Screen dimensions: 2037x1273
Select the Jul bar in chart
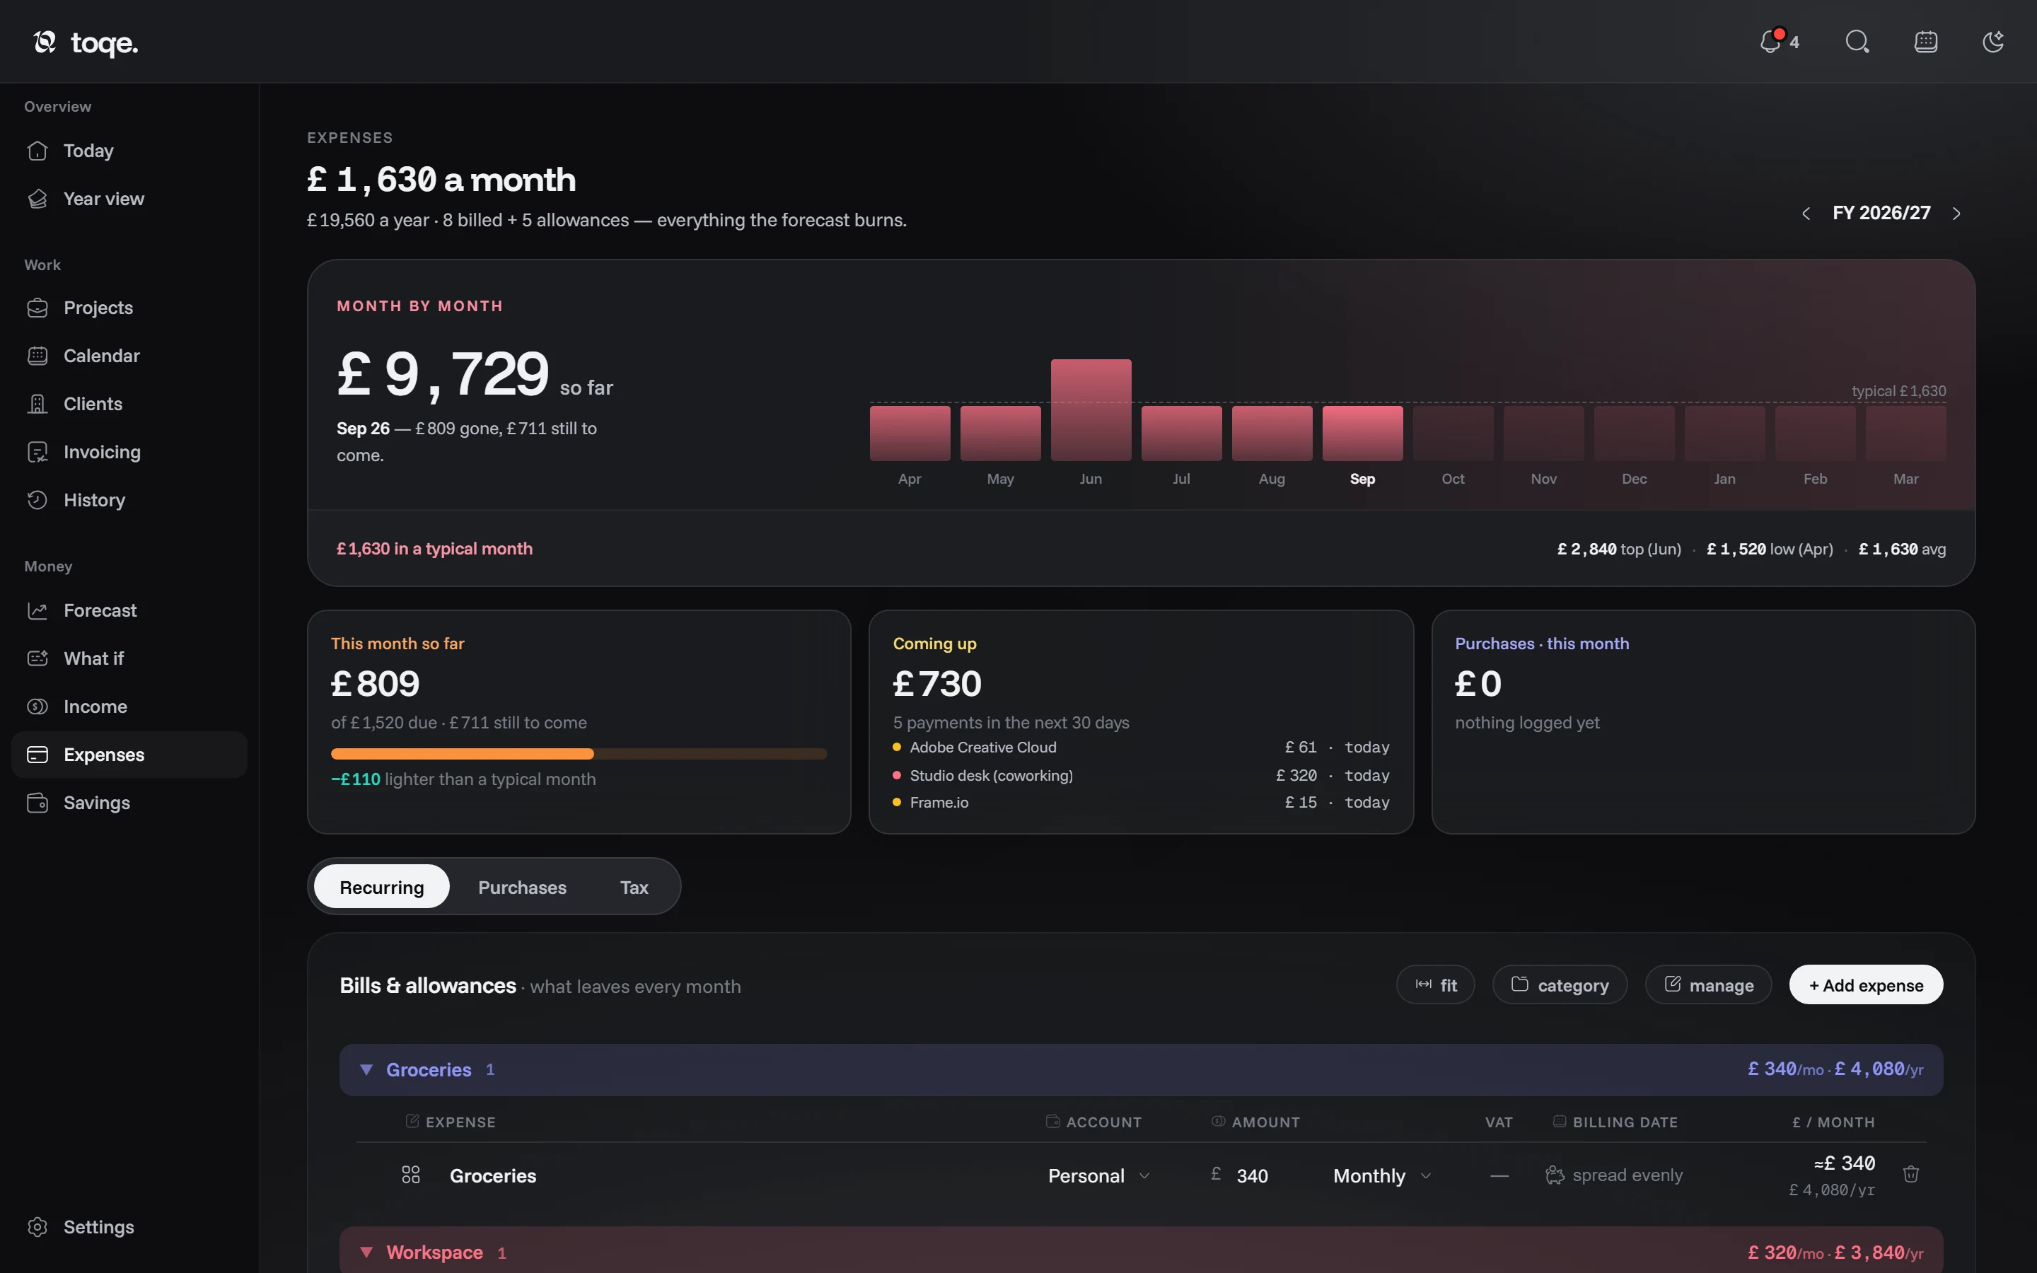pos(1181,433)
